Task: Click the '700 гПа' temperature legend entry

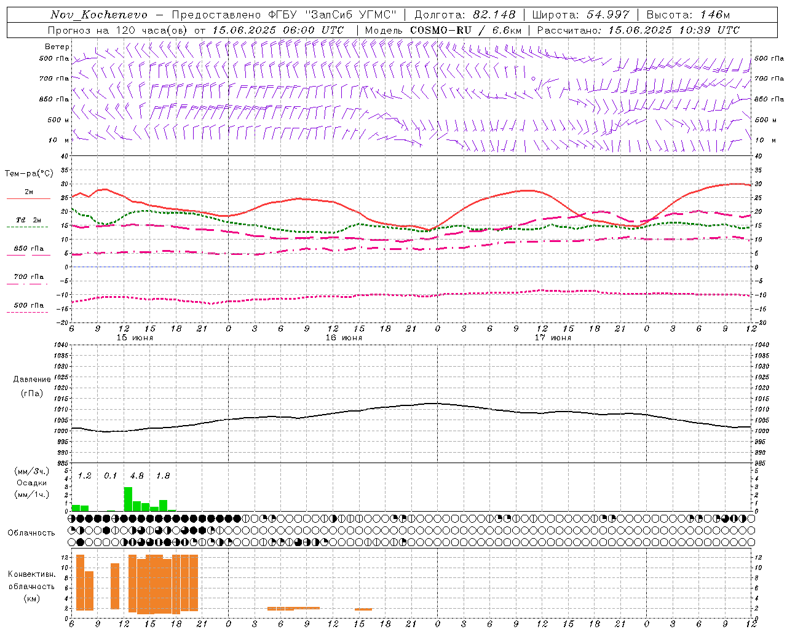Action: pos(28,277)
